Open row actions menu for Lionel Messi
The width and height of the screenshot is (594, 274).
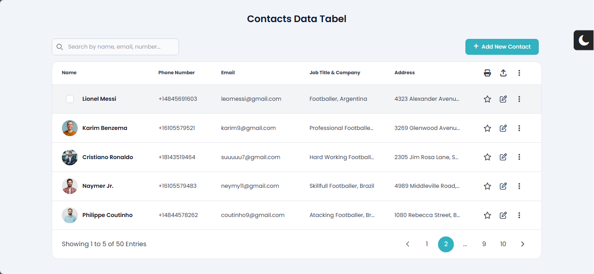coord(519,99)
